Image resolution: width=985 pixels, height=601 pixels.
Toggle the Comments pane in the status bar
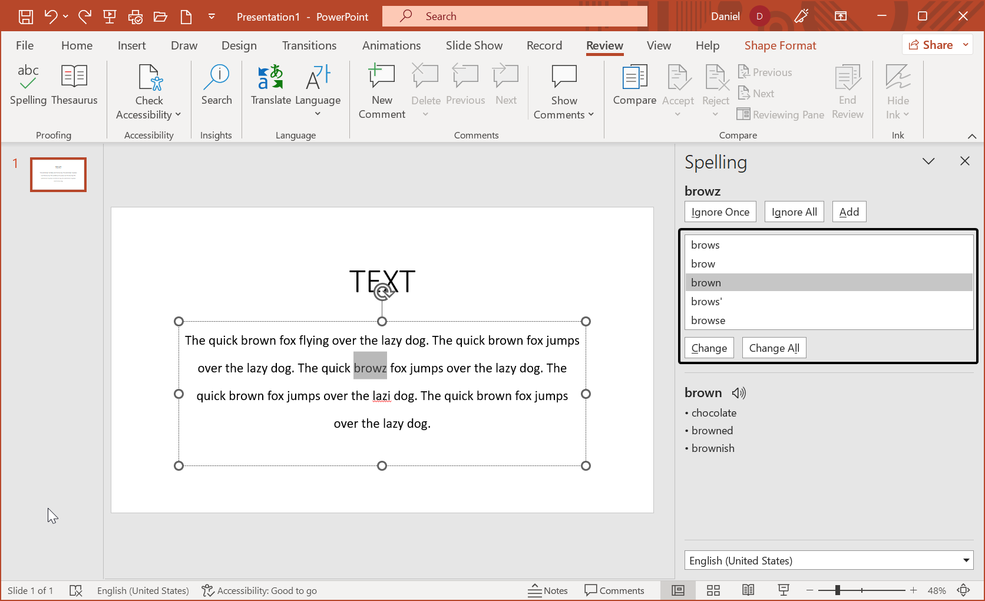click(x=614, y=590)
